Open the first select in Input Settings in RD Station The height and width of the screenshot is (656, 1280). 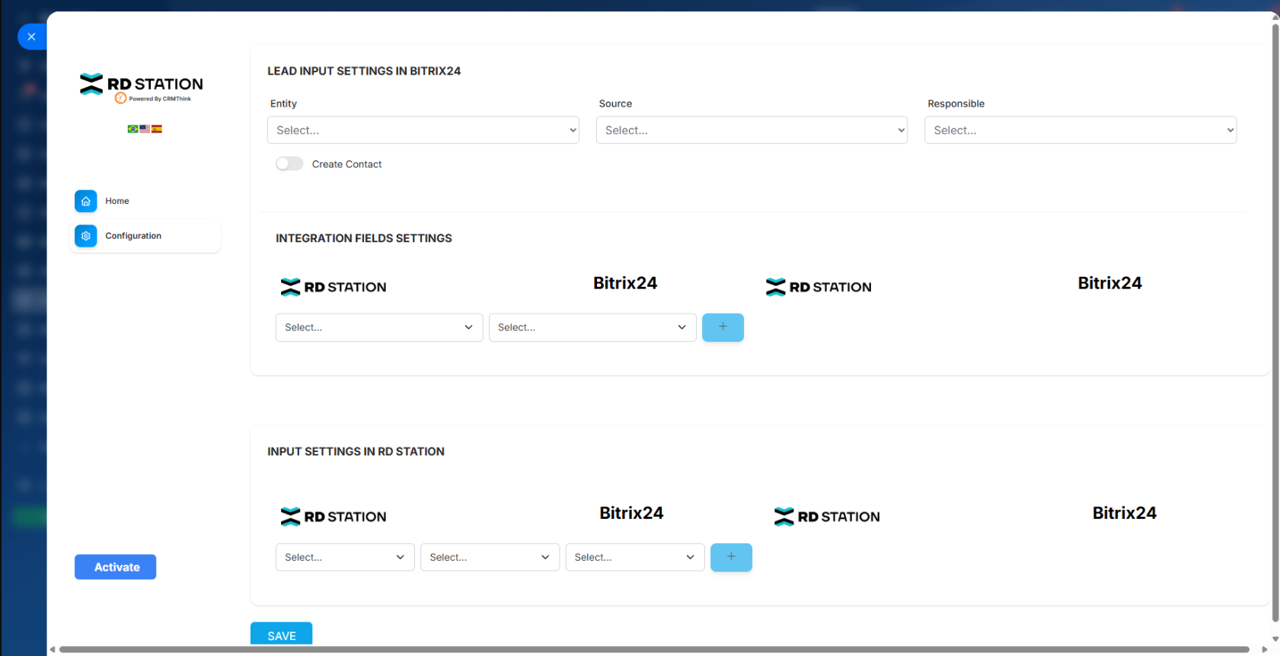344,557
